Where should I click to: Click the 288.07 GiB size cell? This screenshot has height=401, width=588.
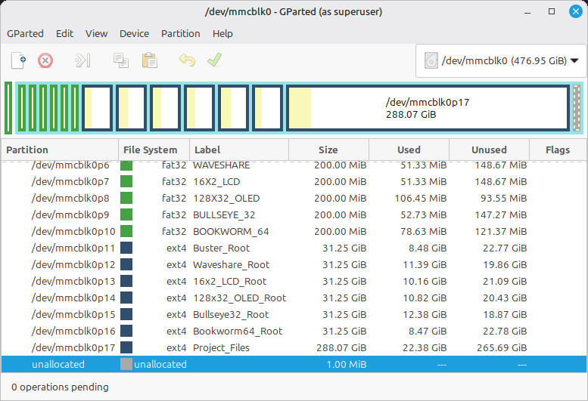(x=341, y=348)
